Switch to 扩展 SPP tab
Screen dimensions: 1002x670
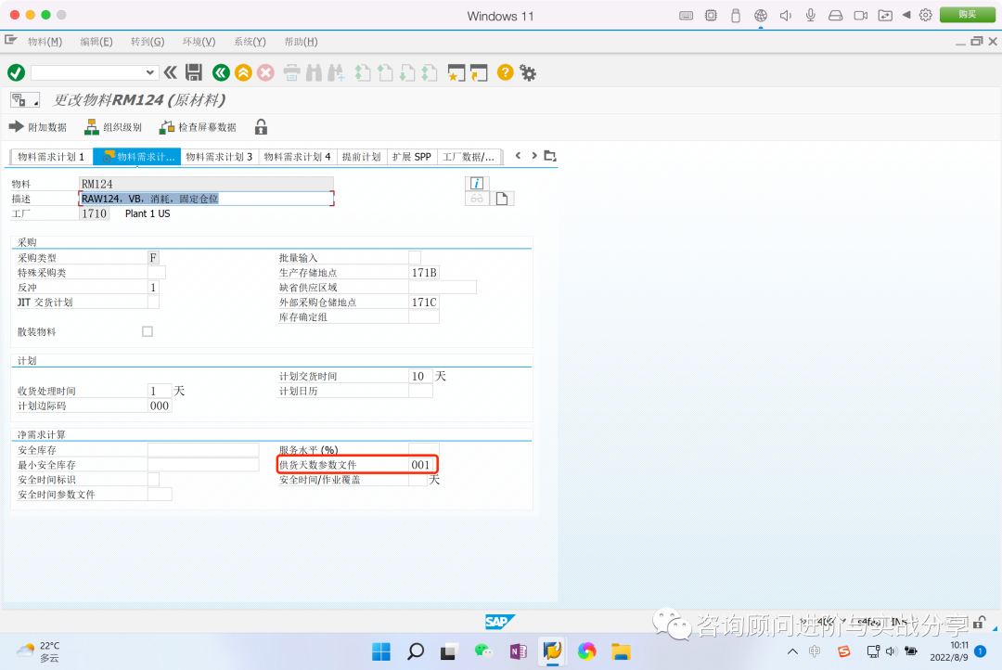[x=412, y=157]
